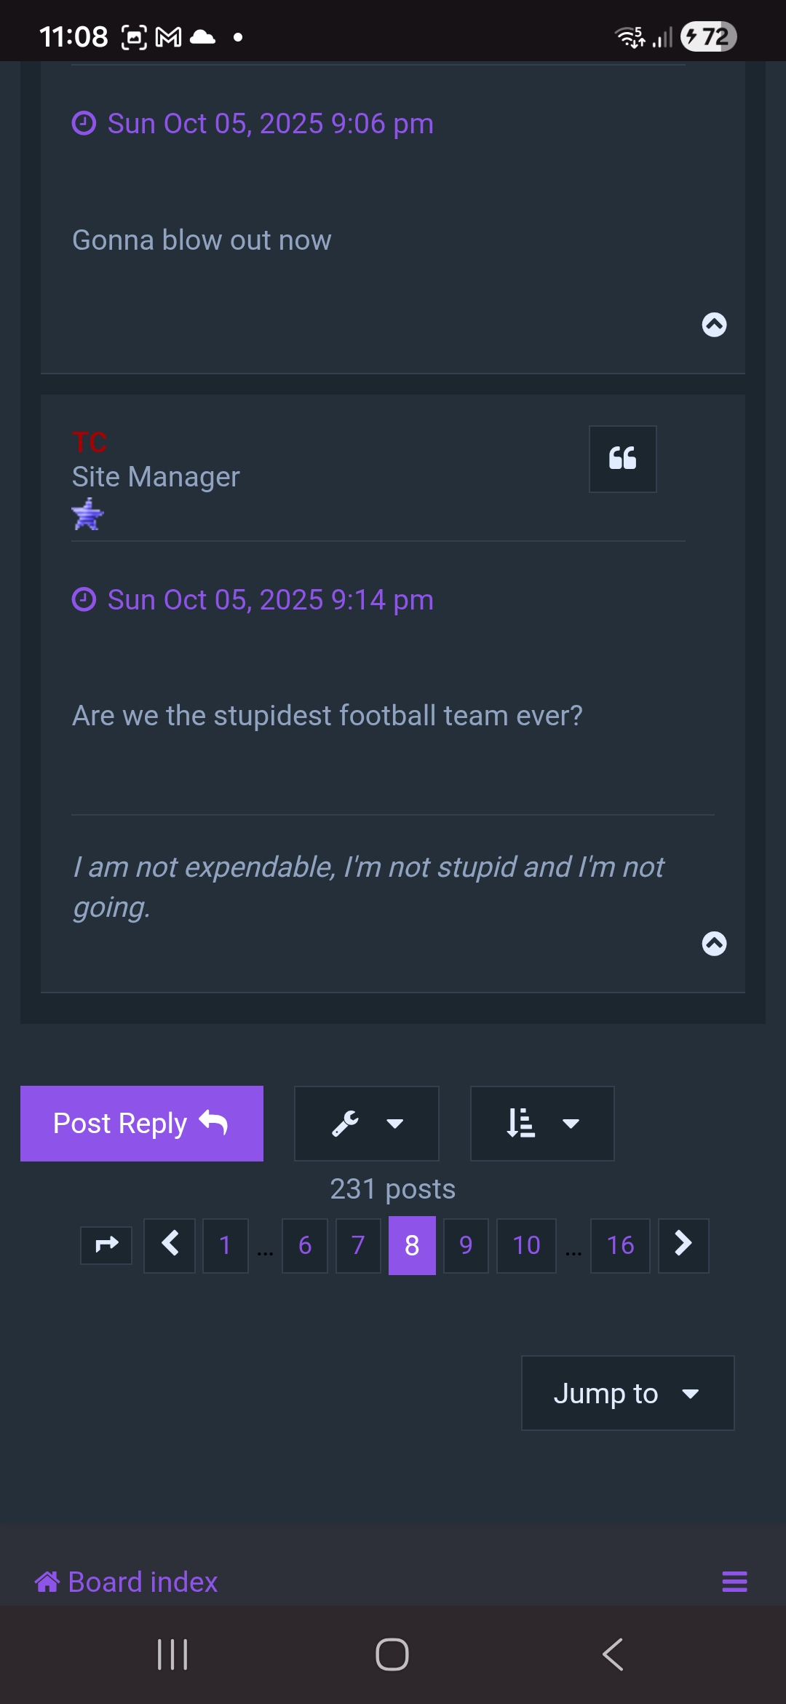786x1704 pixels.
Task: Open the hamburger menu in the footer
Action: 734,1582
